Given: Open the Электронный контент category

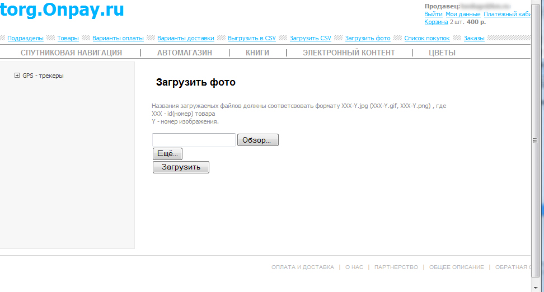Looking at the screenshot, I should 349,53.
